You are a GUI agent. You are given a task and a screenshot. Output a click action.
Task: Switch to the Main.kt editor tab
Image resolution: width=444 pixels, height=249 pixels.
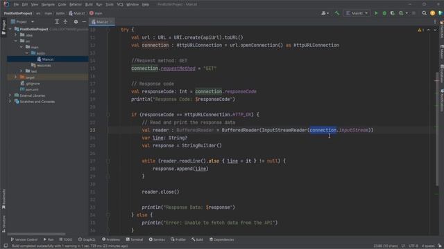[x=101, y=21]
